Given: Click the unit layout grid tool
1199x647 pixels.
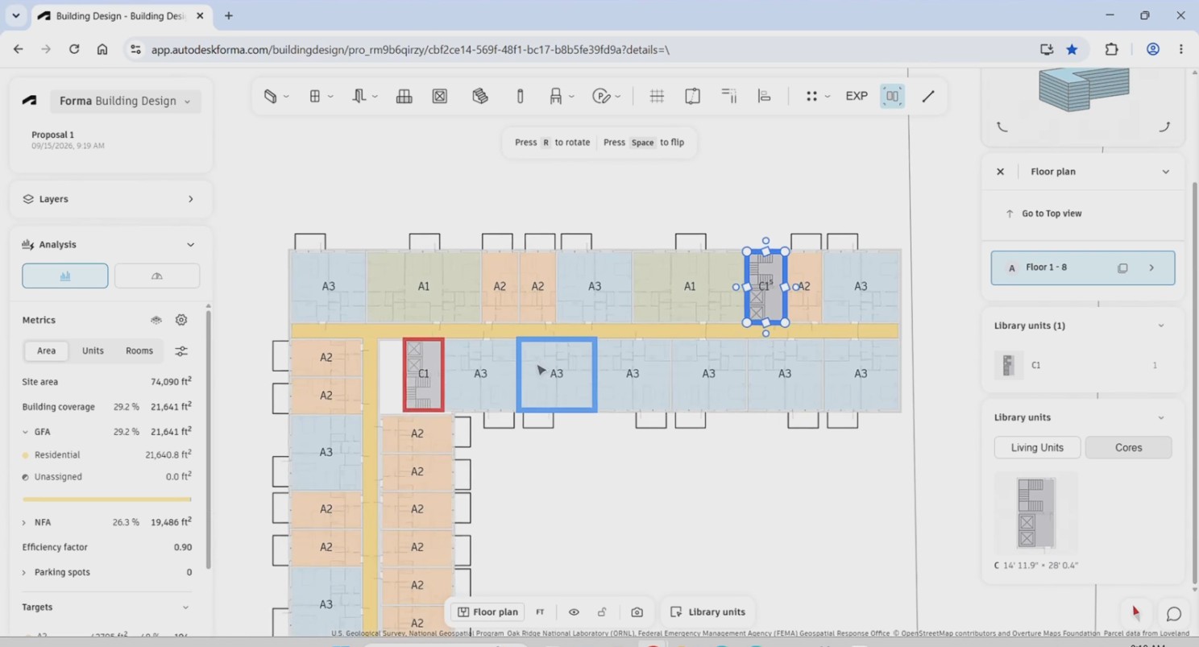Looking at the screenshot, I should (x=404, y=97).
